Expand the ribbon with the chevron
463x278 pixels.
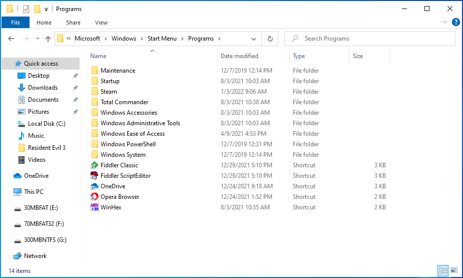[445, 23]
